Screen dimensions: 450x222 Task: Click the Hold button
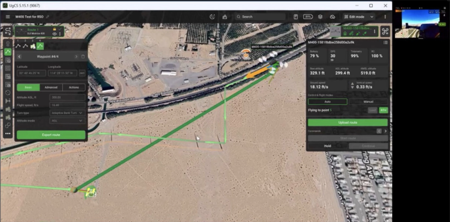click(x=327, y=146)
